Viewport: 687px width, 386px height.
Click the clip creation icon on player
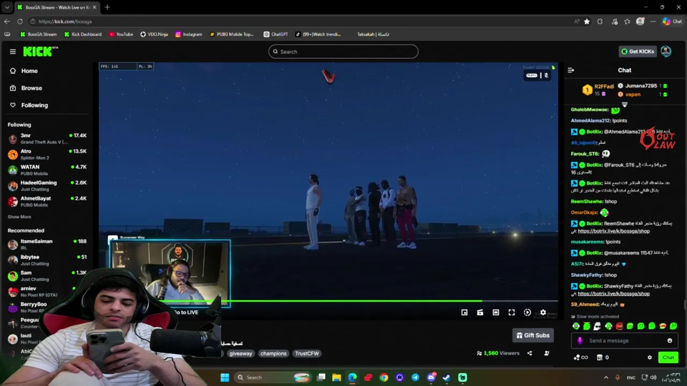pos(480,313)
